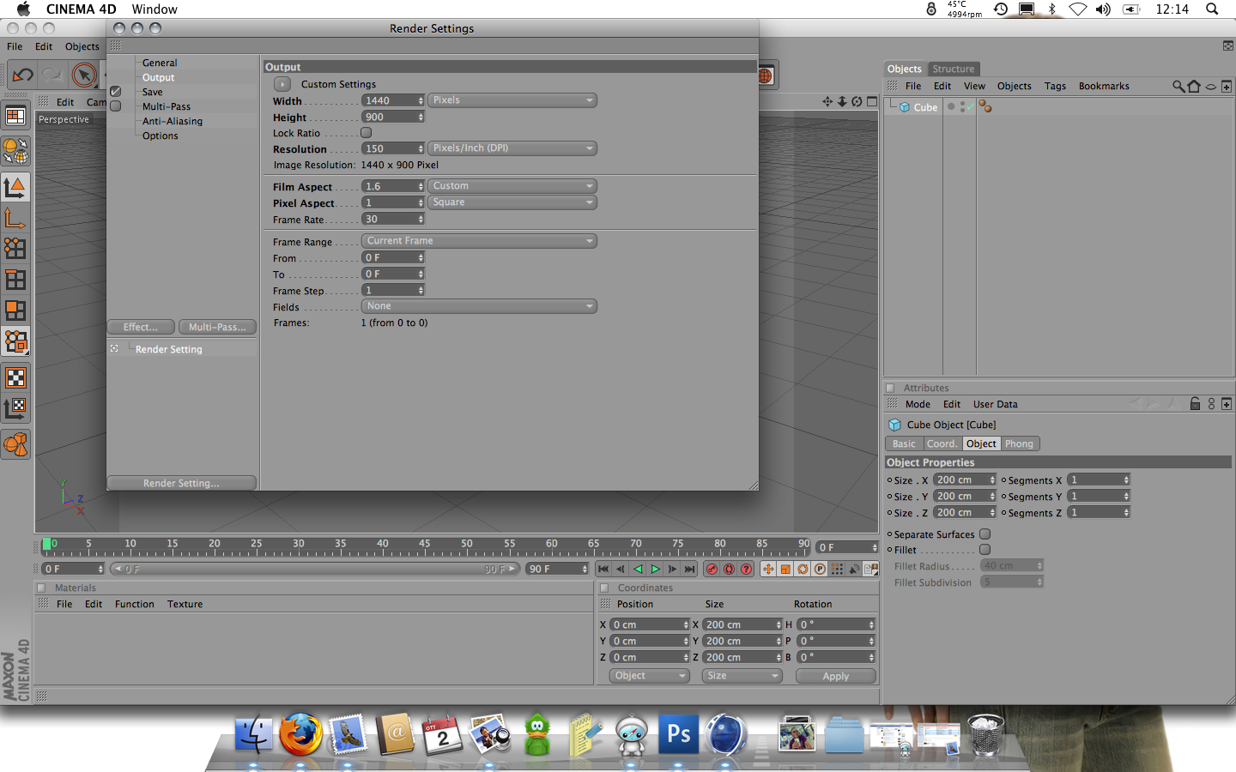Tick the Lock Ratio checkbox

[x=367, y=133]
